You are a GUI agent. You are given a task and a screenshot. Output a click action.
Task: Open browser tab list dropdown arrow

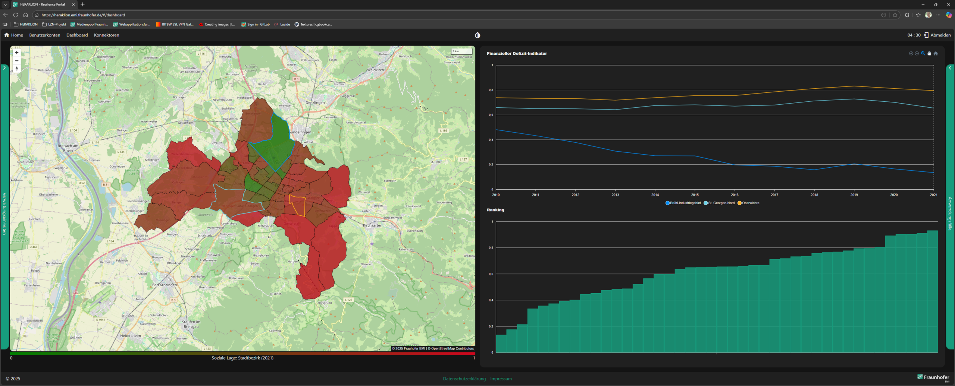[x=5, y=4]
